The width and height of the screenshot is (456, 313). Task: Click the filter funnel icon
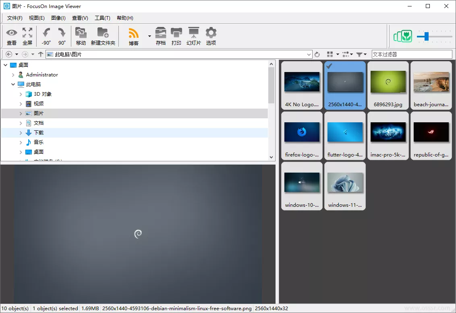coord(359,54)
